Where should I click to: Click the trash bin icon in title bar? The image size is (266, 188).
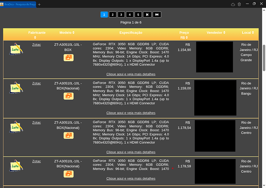(x=239, y=4)
